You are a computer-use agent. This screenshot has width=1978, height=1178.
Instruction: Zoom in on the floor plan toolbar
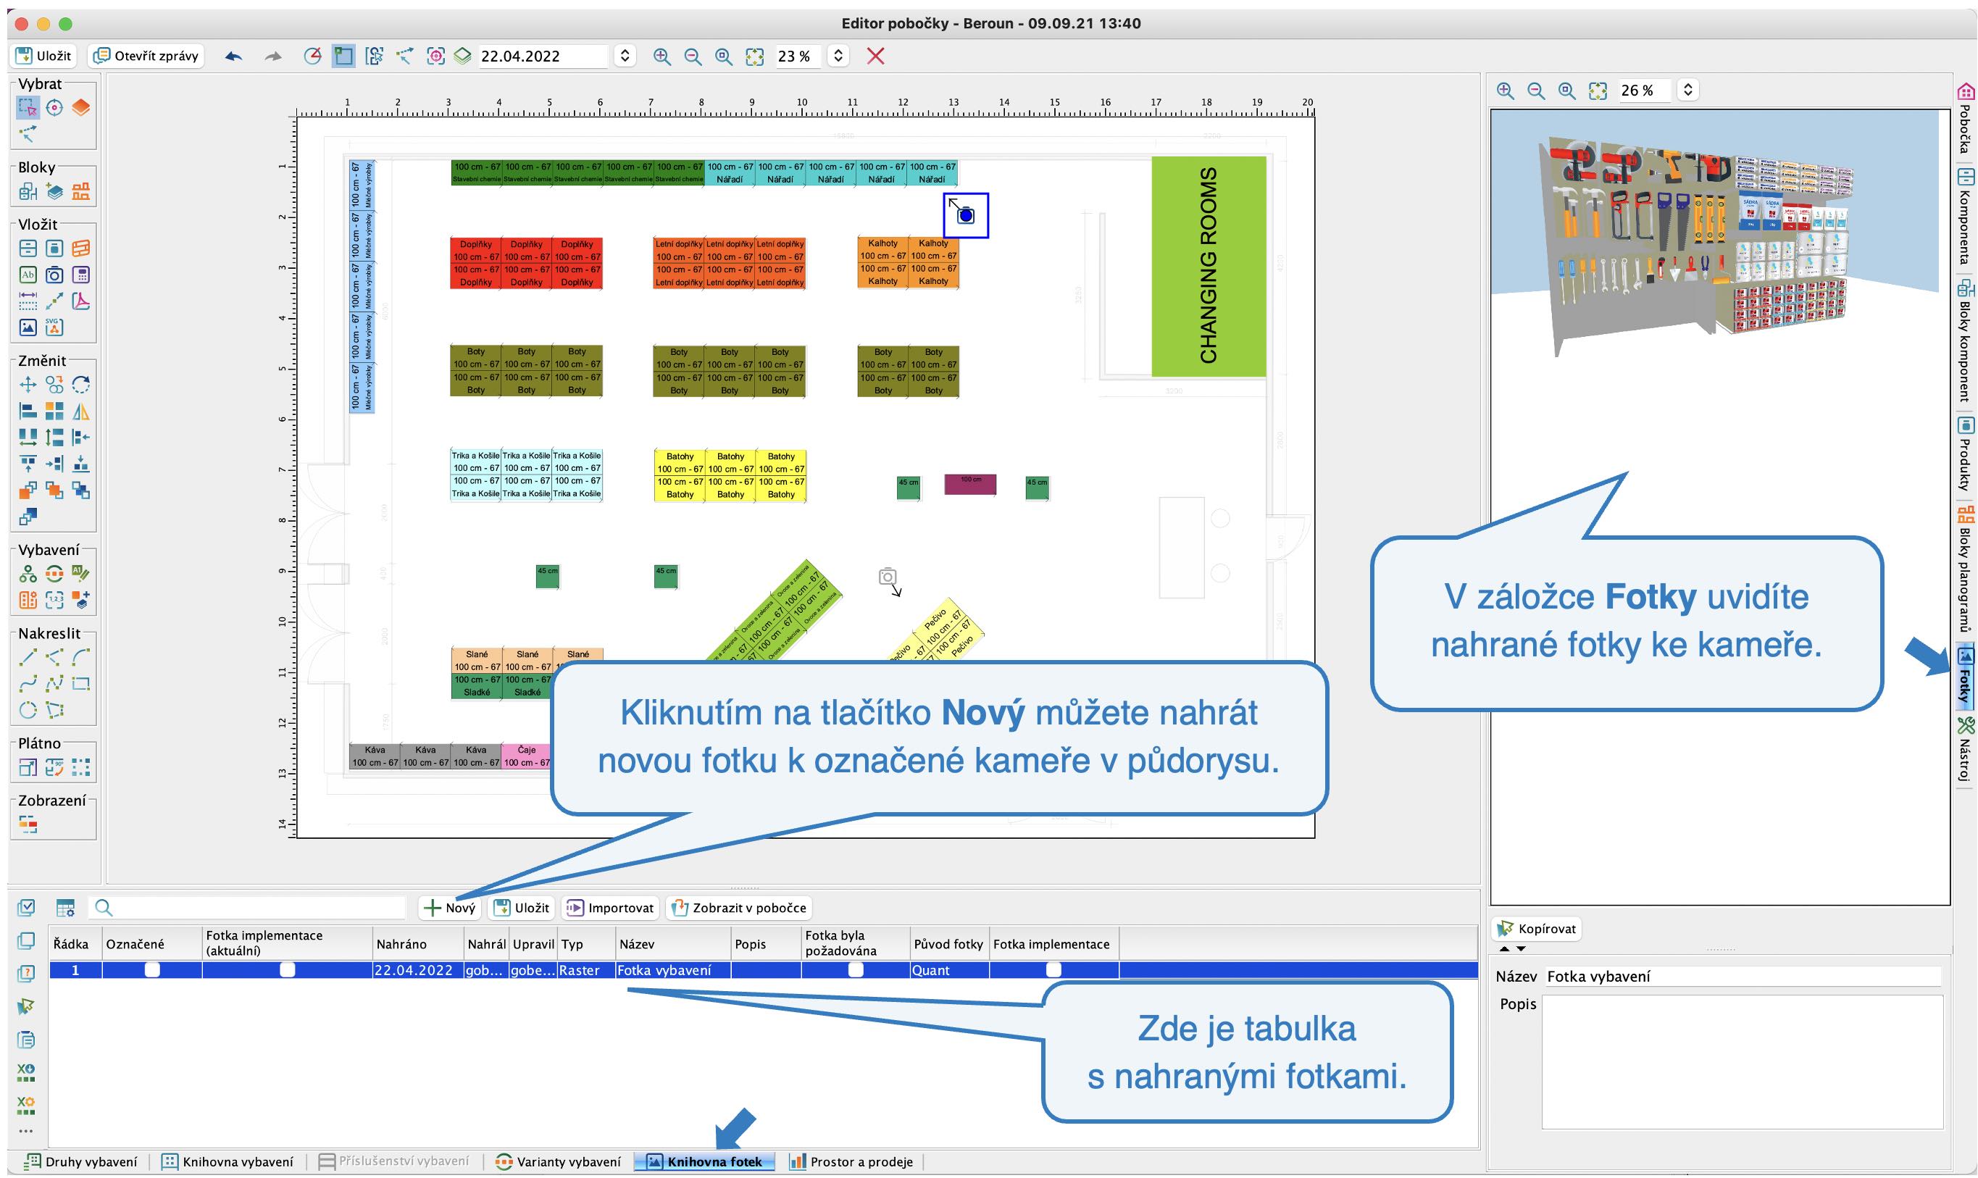point(662,57)
